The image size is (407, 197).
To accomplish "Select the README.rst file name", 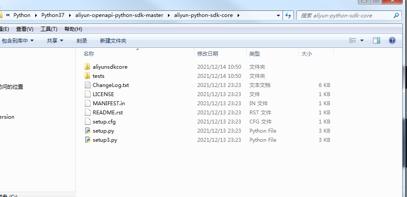I will [x=108, y=113].
